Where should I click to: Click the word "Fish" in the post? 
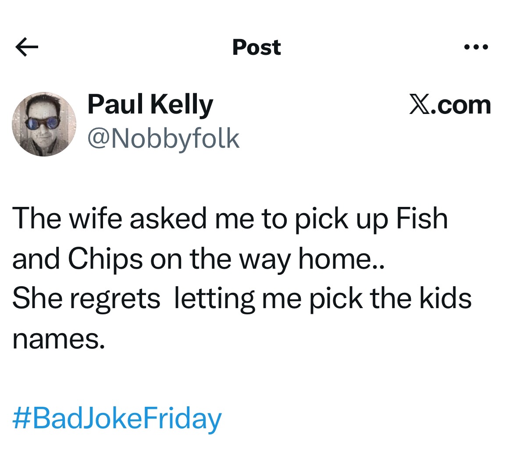[x=422, y=218]
